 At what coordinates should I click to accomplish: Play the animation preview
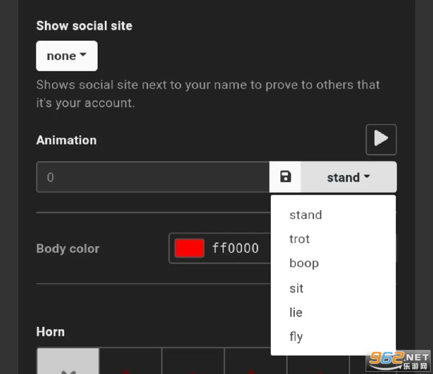coord(381,139)
